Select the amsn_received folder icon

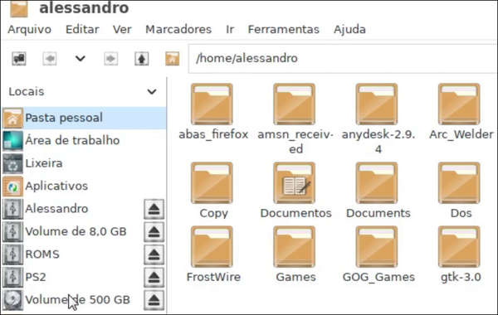coord(295,104)
